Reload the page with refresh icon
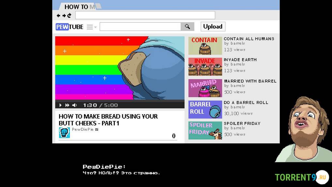Image resolution: width=332 pixels, height=187 pixels. 69,15
